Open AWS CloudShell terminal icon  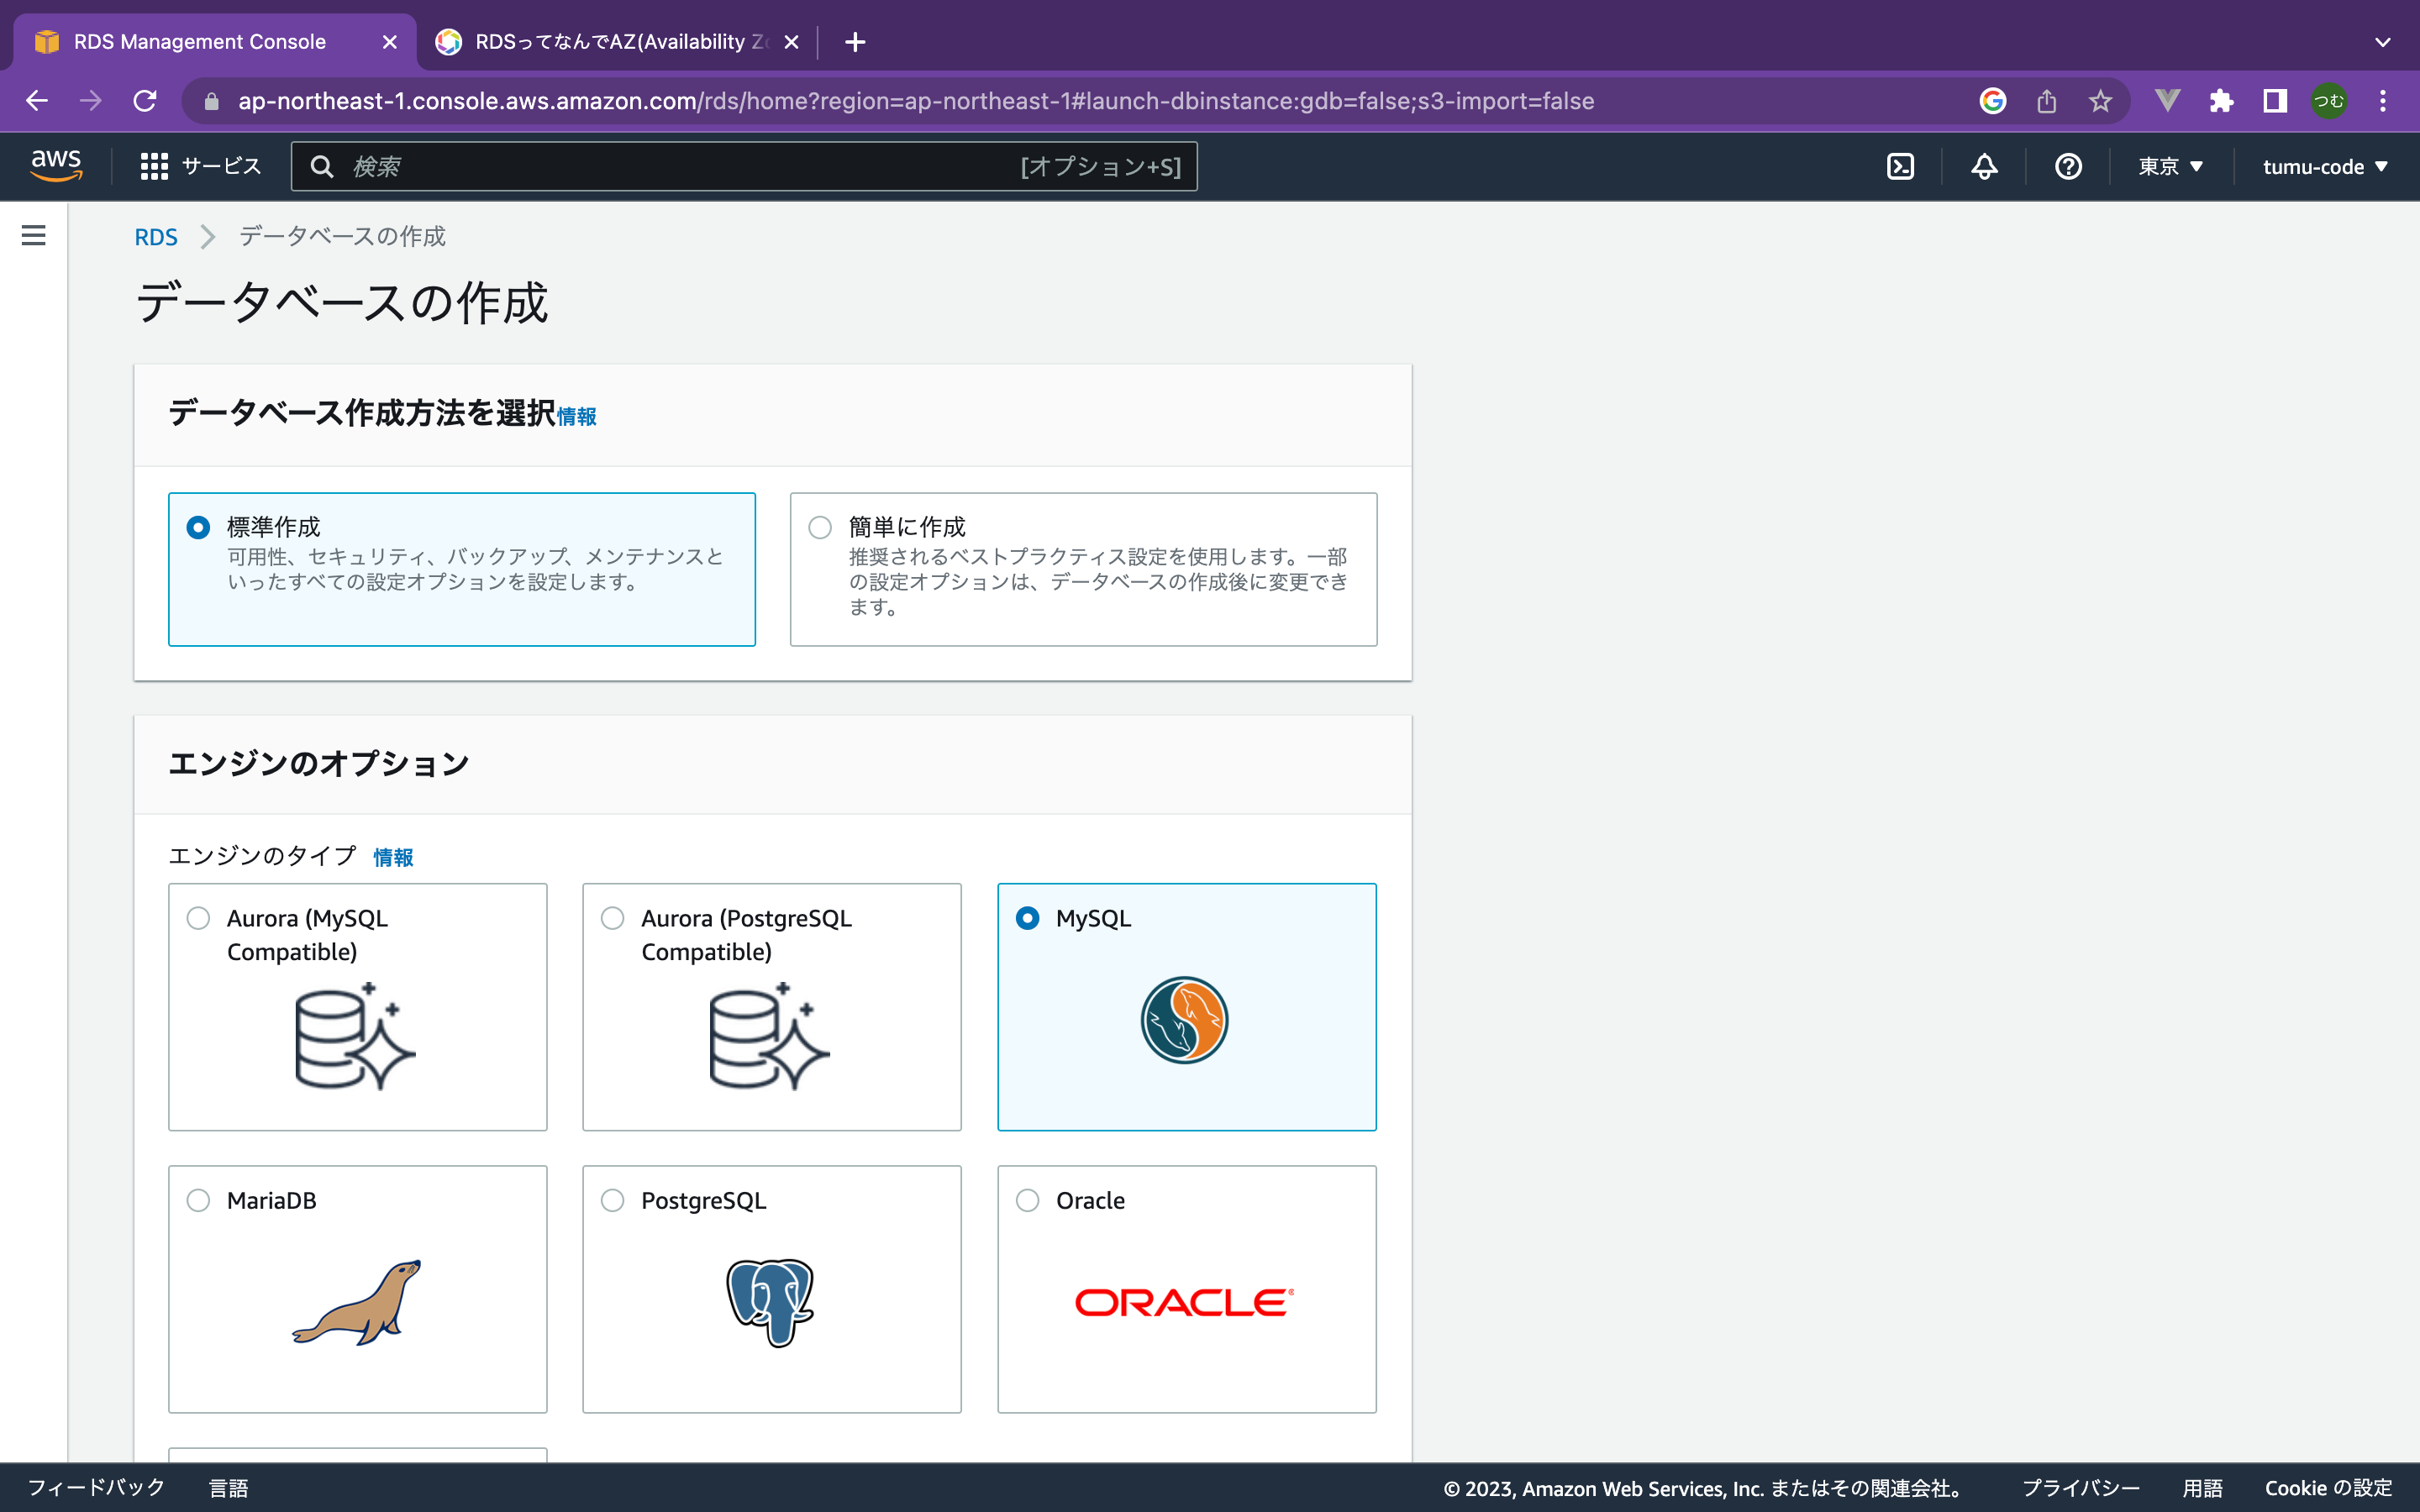(1900, 166)
